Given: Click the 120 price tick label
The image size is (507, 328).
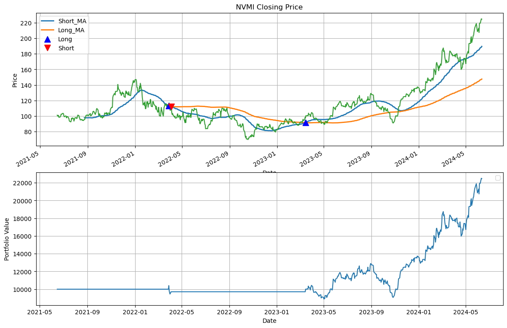Looking at the screenshot, I should coord(25,101).
